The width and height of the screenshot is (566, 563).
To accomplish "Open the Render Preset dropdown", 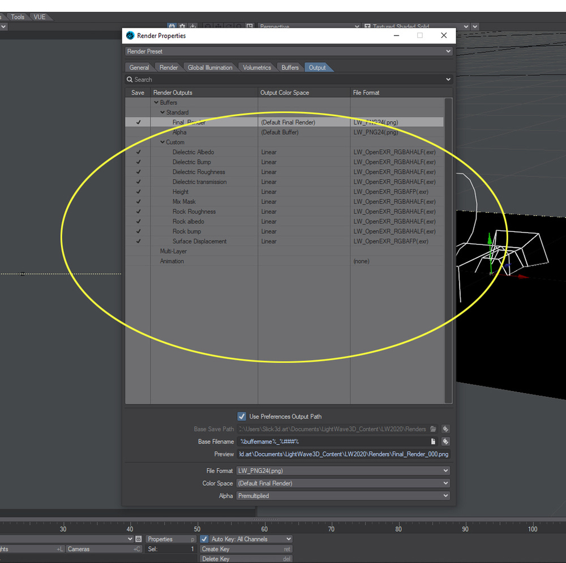I will coord(289,51).
